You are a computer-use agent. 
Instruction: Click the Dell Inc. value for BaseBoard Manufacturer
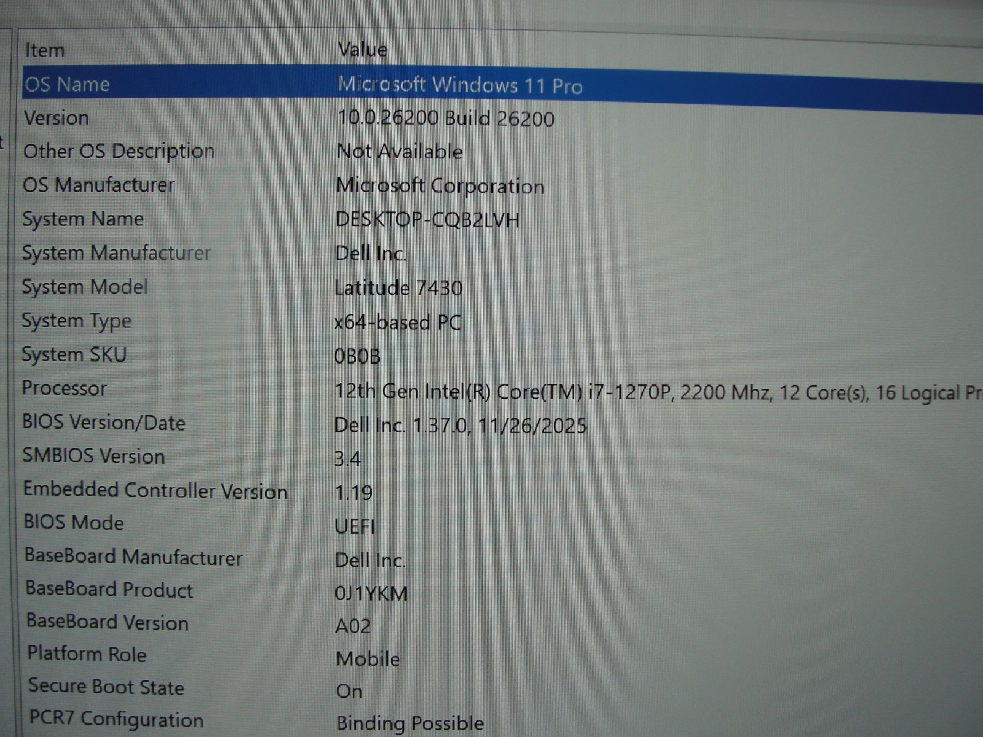tap(370, 560)
